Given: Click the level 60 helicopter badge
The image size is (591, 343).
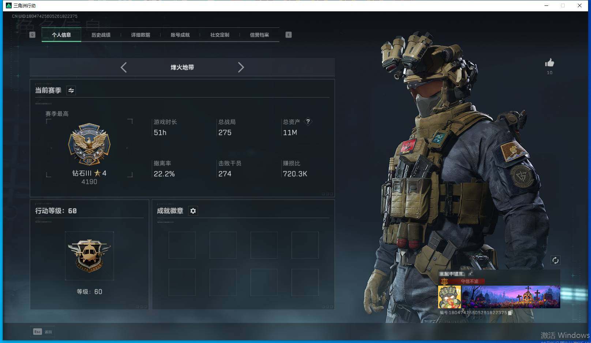Looking at the screenshot, I should [89, 256].
